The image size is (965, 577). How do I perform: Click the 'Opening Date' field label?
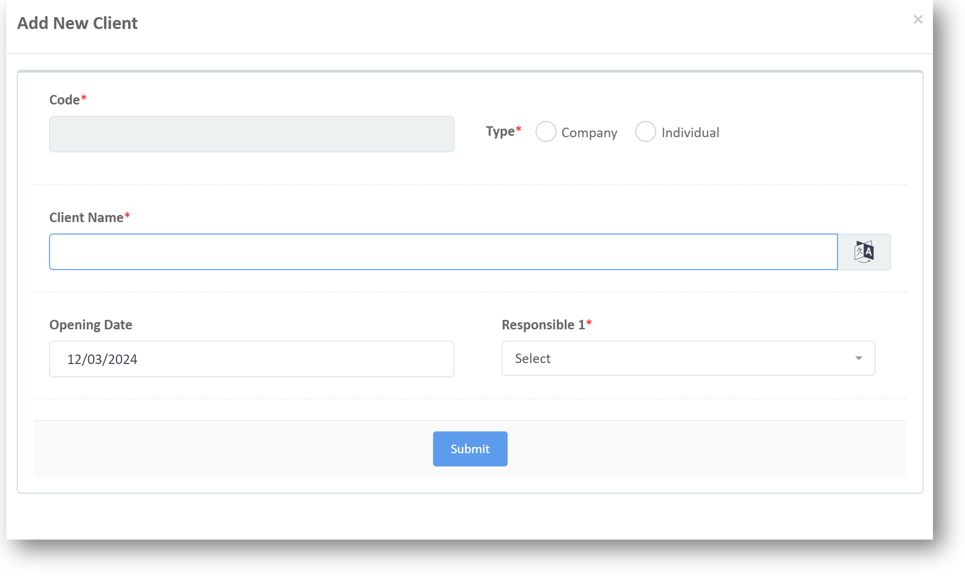point(91,325)
